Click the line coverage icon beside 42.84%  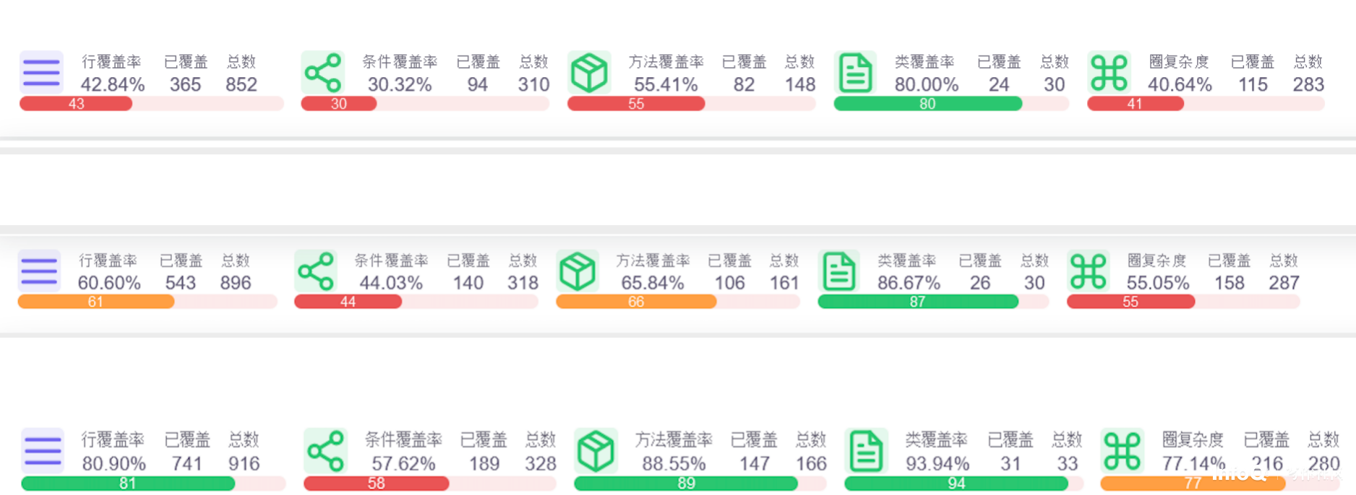click(41, 73)
